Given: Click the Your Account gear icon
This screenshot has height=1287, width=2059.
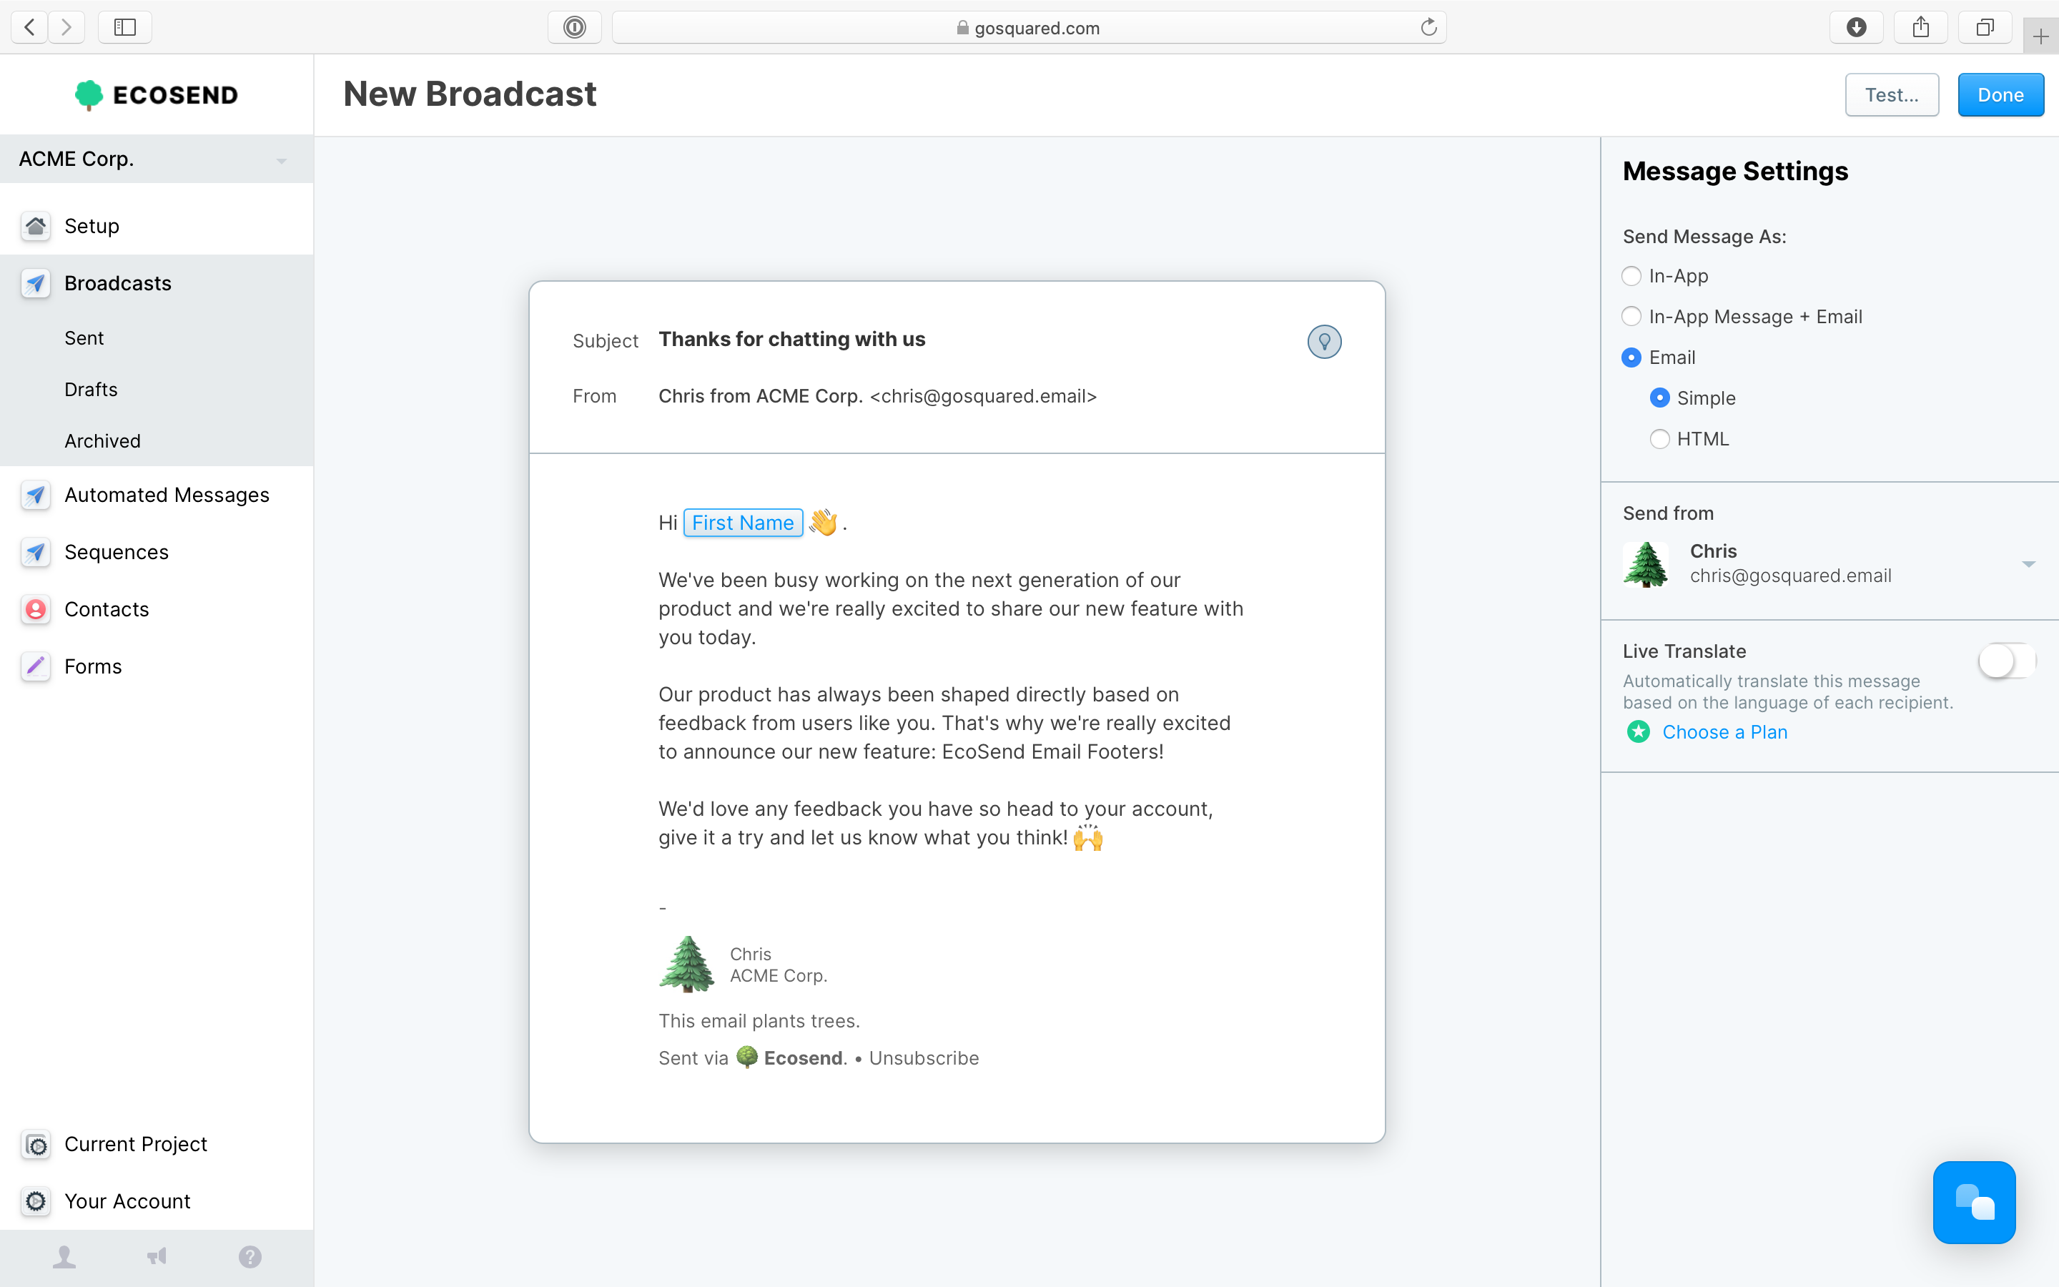Looking at the screenshot, I should click(36, 1202).
